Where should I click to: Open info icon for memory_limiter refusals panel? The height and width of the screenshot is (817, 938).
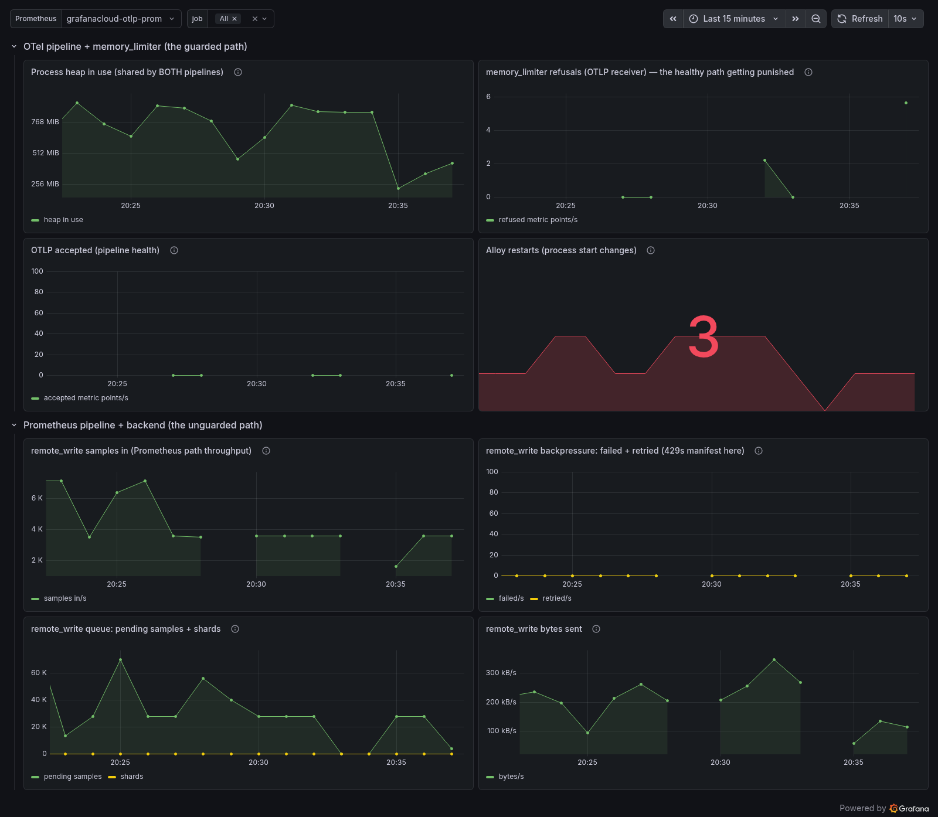tap(808, 72)
